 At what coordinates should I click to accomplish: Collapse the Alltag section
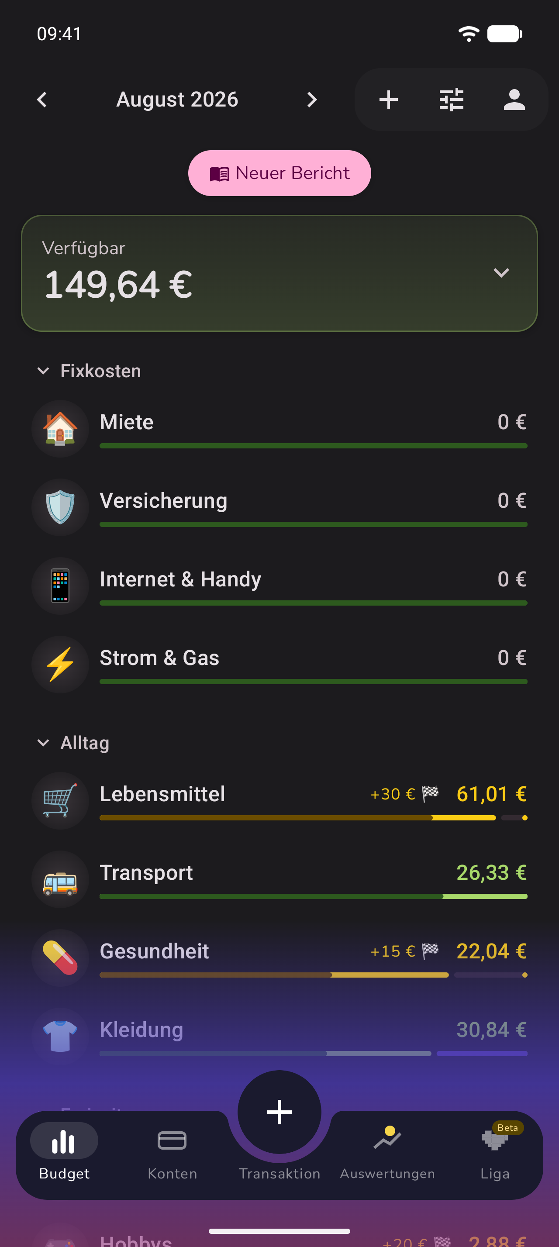point(43,743)
